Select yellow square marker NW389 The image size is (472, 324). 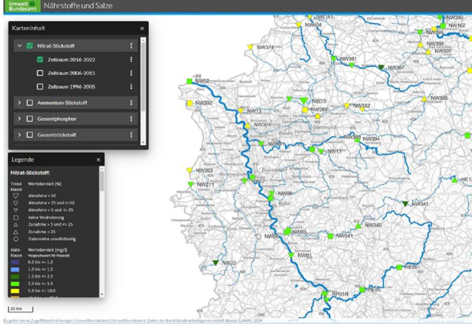coord(305,110)
